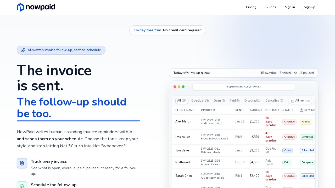Click the Amount column header
335x188 pixels.
click(x=256, y=110)
